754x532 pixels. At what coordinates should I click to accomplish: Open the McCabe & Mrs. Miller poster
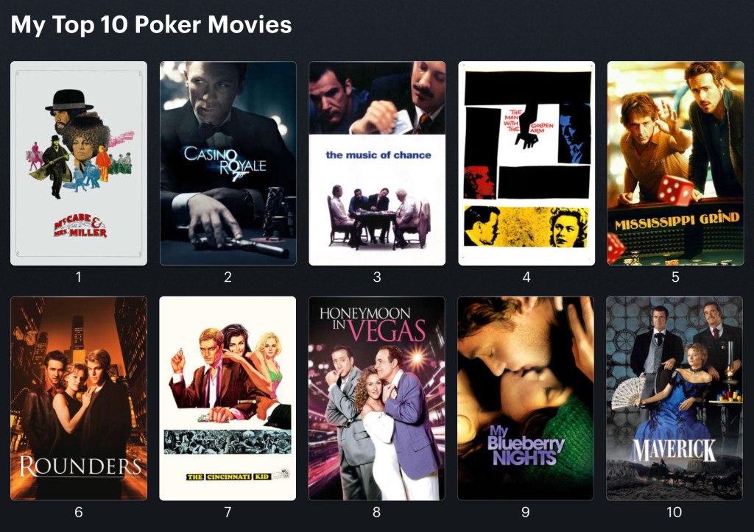click(79, 163)
